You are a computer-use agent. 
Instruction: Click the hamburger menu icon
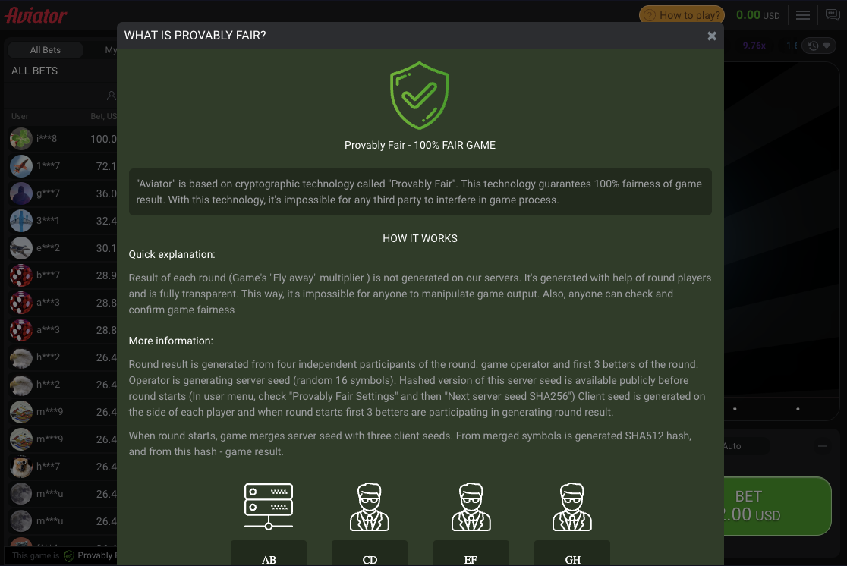pyautogui.click(x=803, y=15)
